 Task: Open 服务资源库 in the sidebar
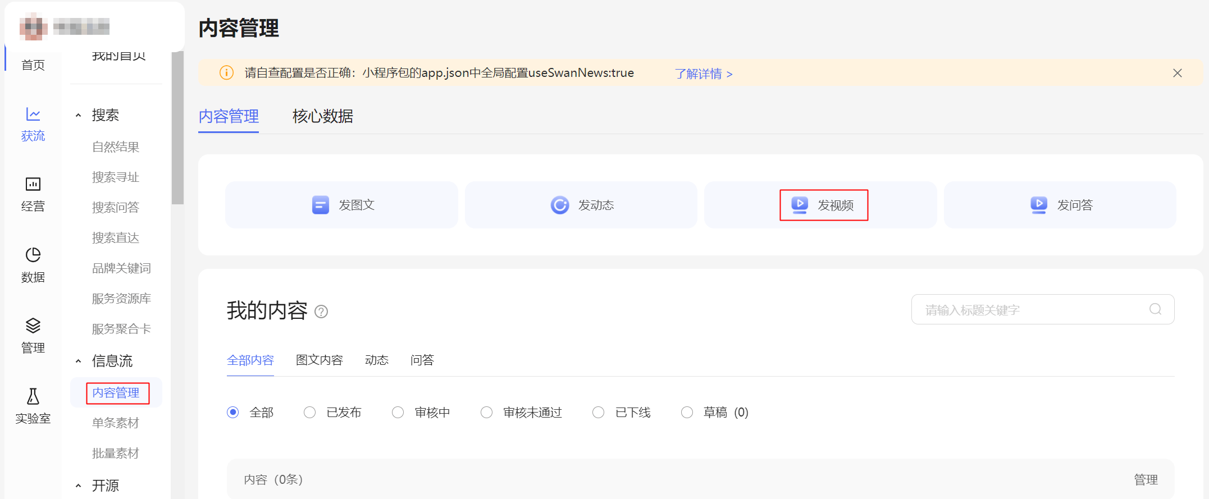[121, 299]
